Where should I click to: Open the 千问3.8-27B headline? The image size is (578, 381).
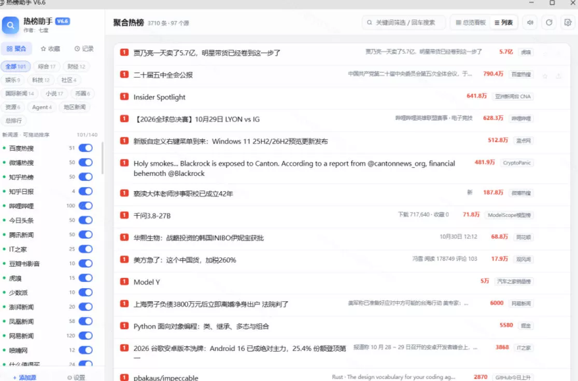tap(152, 216)
